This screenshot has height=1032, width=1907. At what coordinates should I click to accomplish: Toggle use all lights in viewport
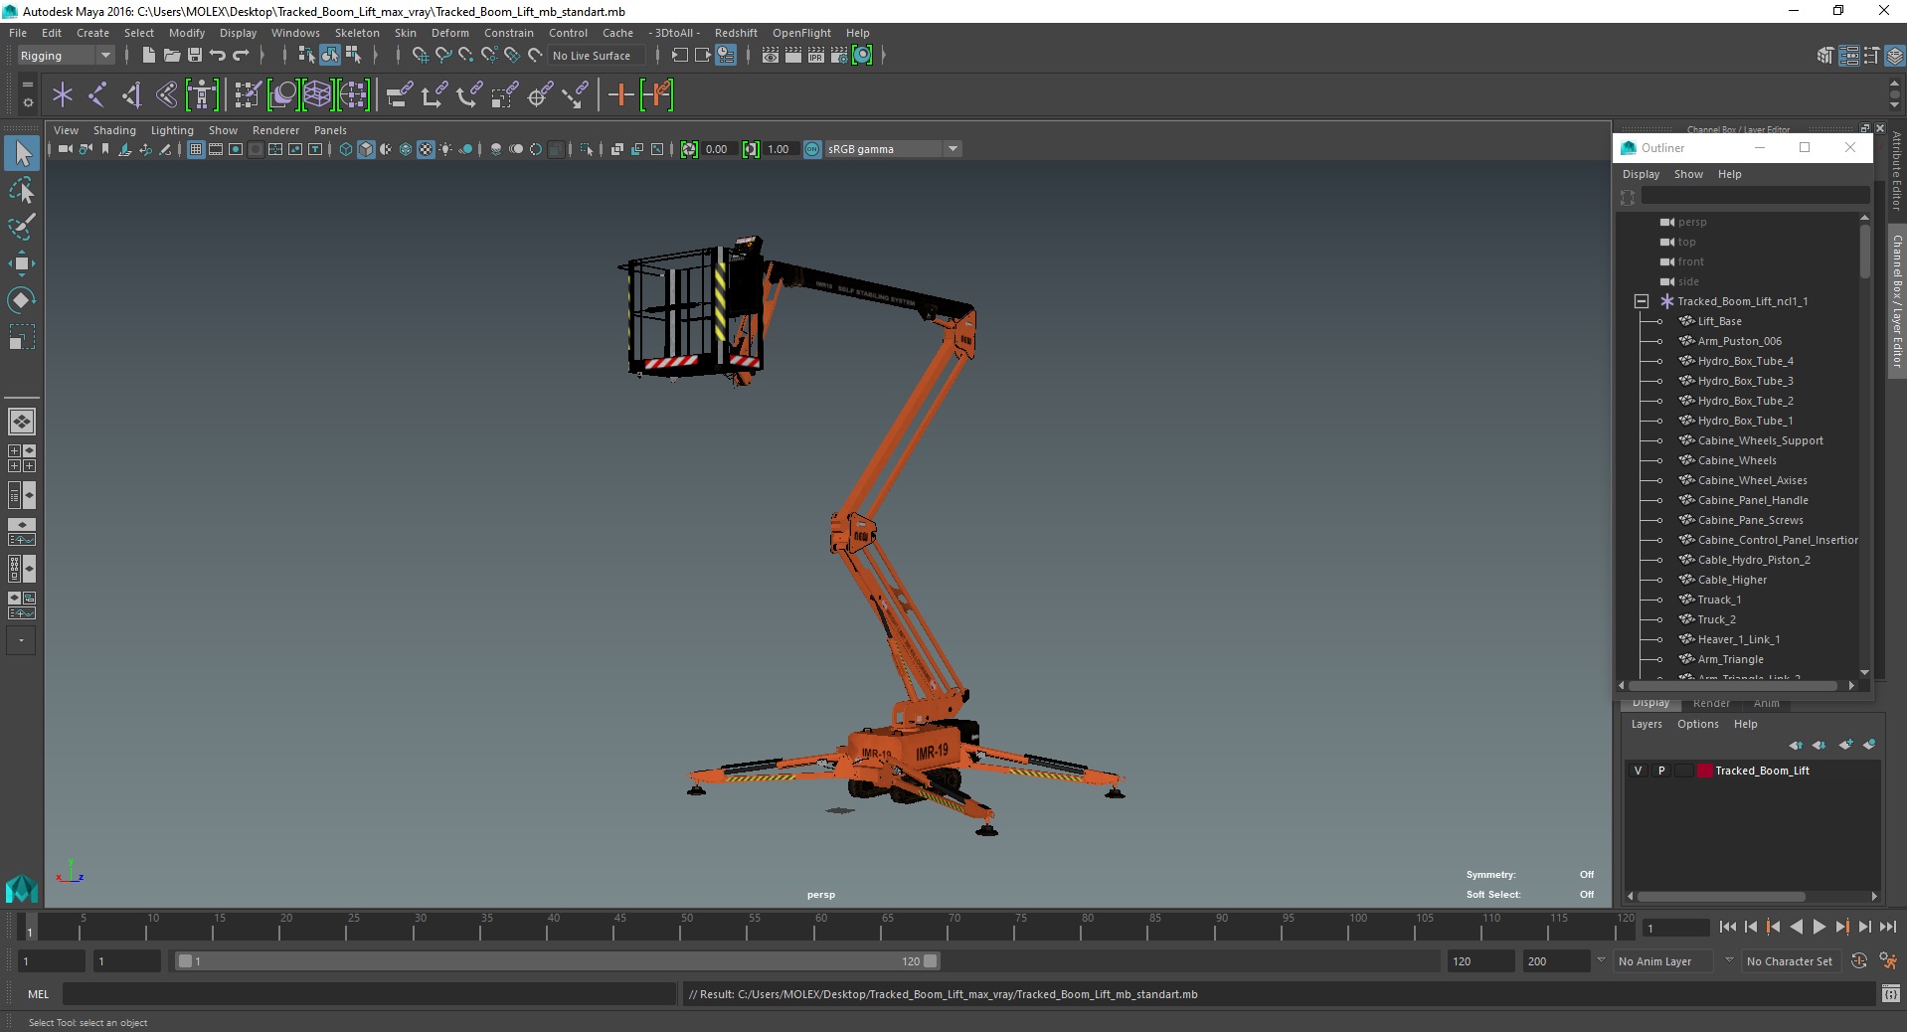coord(445,149)
